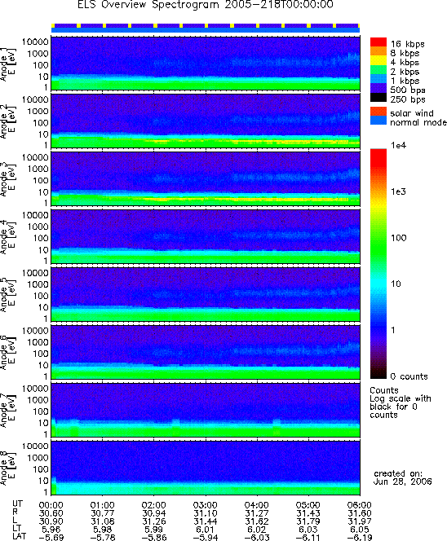Viewport: 447px width, 541px height.
Task: Select the normal mode blue swatch
Action: [x=378, y=121]
